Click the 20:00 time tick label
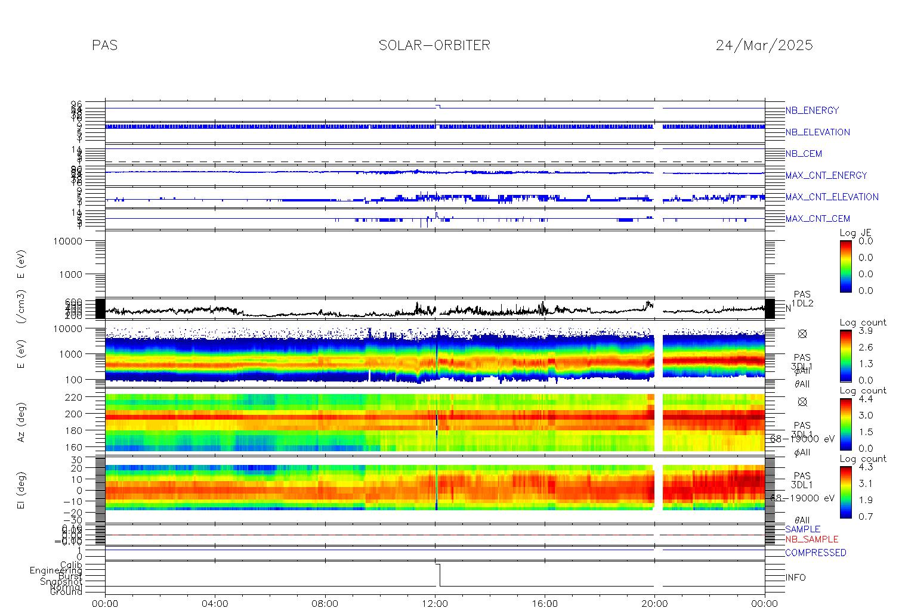Image resolution: width=902 pixels, height=608 pixels. (x=654, y=603)
